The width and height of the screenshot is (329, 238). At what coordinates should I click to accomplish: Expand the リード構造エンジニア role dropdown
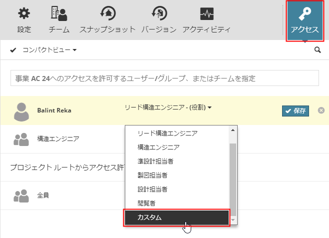click(168, 107)
